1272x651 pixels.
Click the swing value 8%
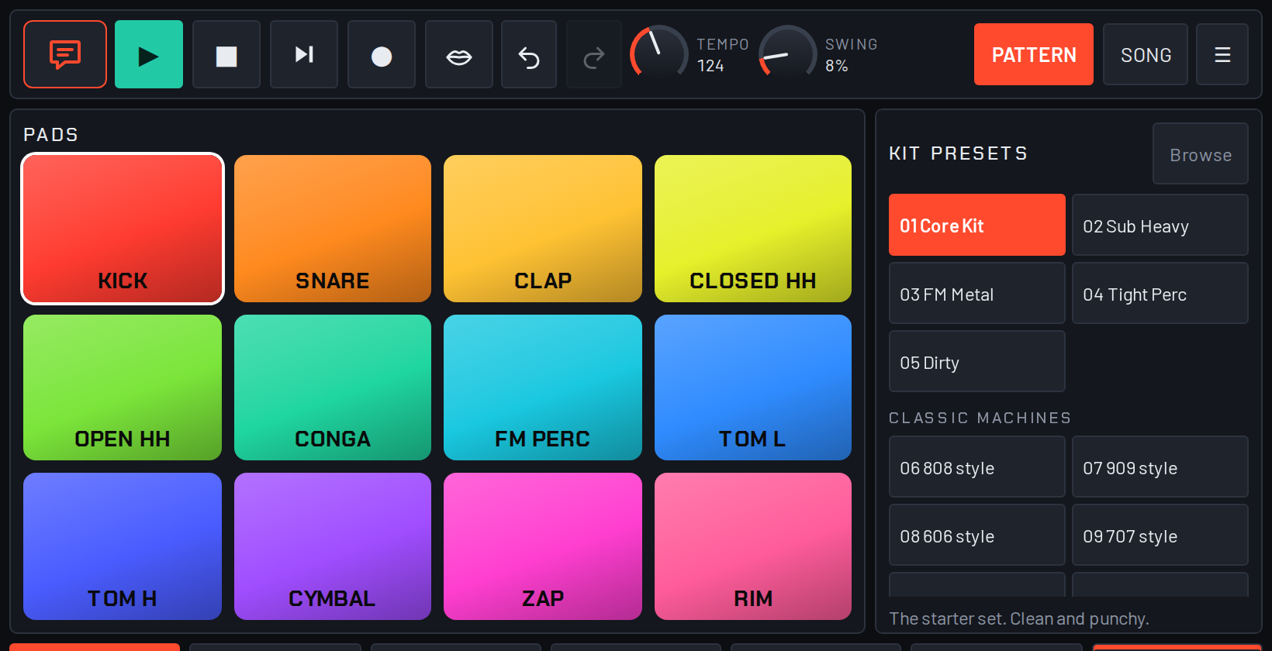(x=837, y=66)
